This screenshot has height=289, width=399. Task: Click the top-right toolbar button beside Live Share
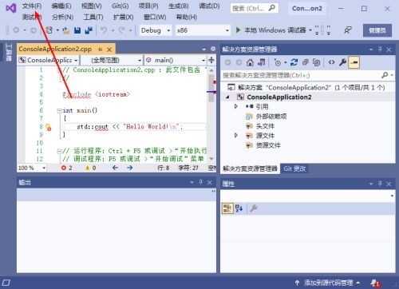[377, 30]
